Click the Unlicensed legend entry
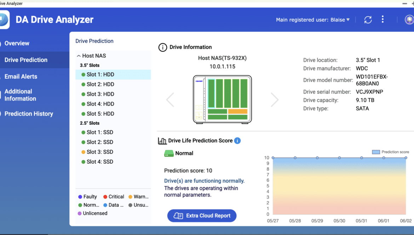Image resolution: width=414 pixels, height=235 pixels. coord(93,213)
